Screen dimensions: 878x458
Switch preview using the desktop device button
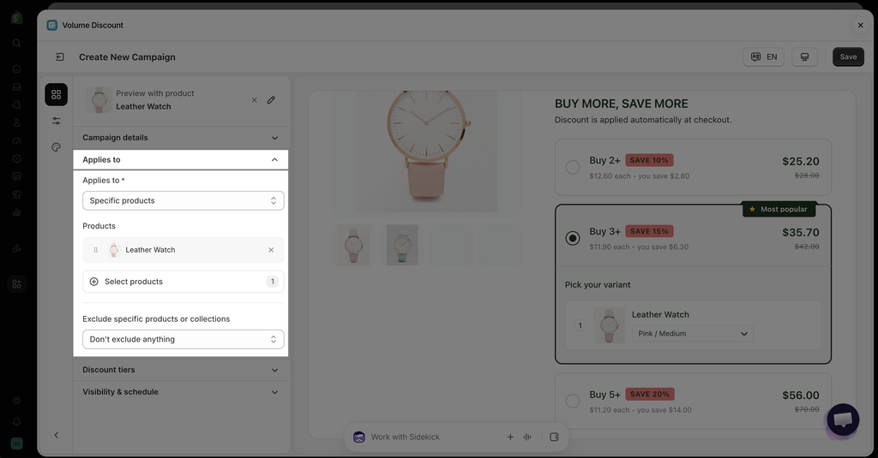point(804,57)
